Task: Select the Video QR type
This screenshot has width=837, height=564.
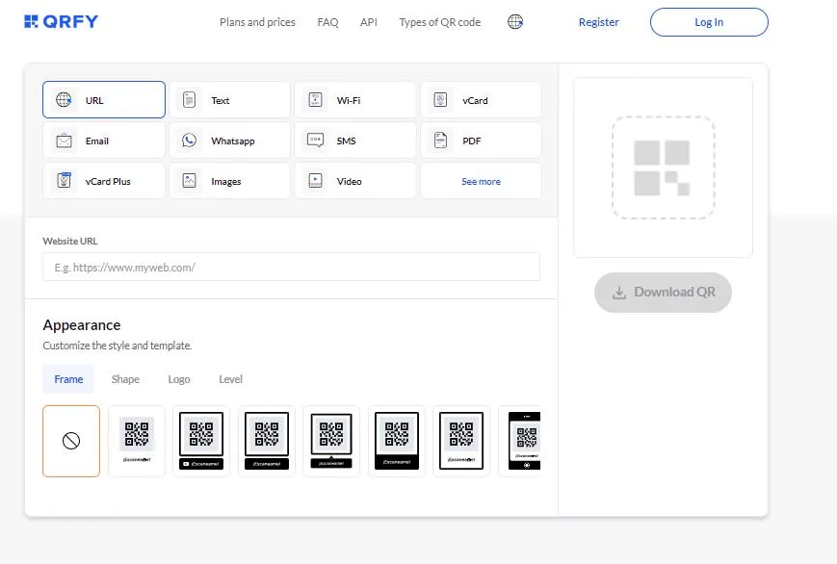Action: click(355, 181)
